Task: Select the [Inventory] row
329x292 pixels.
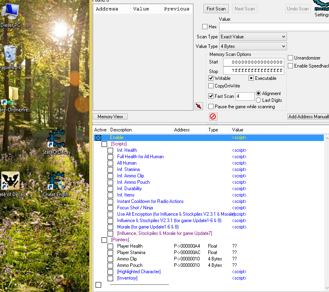Action: pos(209,278)
